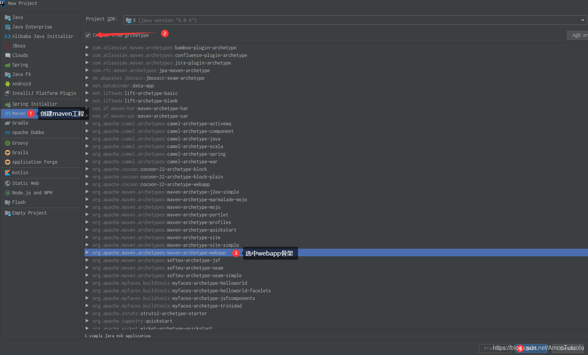Viewport: 588px width, 355px height.
Task: Expand the maven-archetype-quickstart arrow
Action: tap(87, 230)
